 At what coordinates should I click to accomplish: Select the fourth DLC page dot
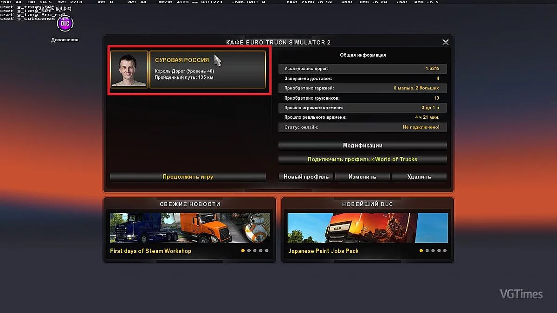click(439, 251)
